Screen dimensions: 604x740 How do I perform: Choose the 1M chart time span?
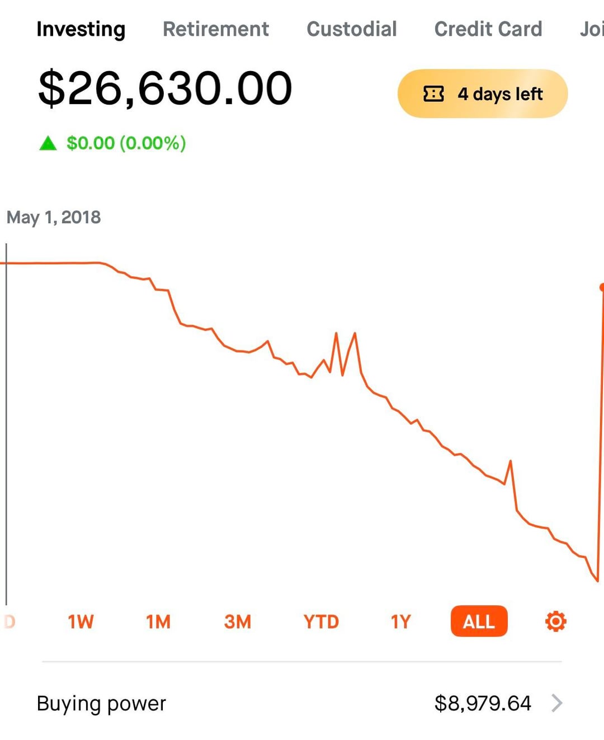pos(158,621)
